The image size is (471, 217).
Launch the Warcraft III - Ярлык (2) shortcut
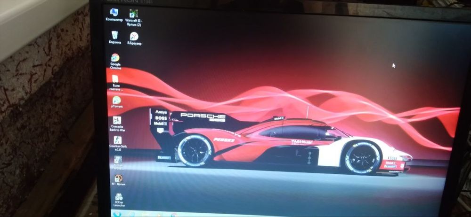(x=134, y=18)
